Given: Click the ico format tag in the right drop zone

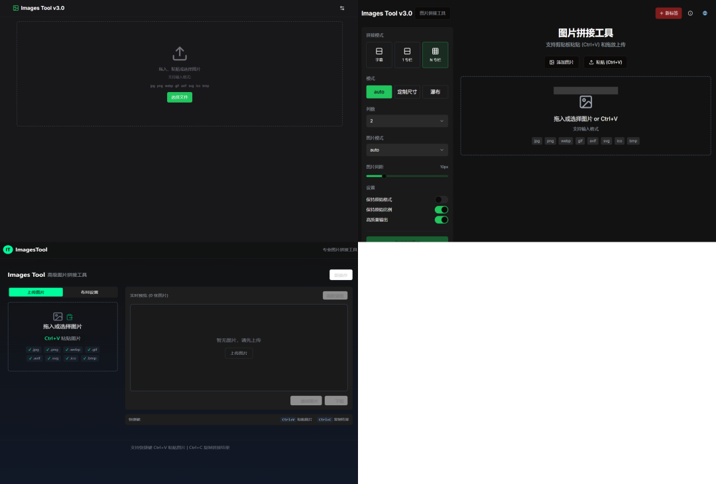Looking at the screenshot, I should (619, 141).
